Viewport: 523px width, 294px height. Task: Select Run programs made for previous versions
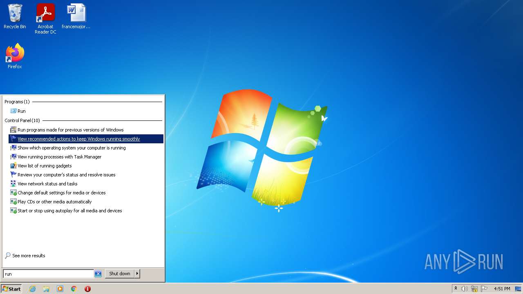pos(86,130)
